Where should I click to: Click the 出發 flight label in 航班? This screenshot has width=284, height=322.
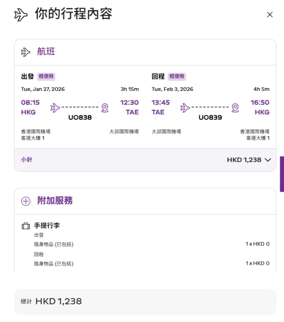point(27,76)
